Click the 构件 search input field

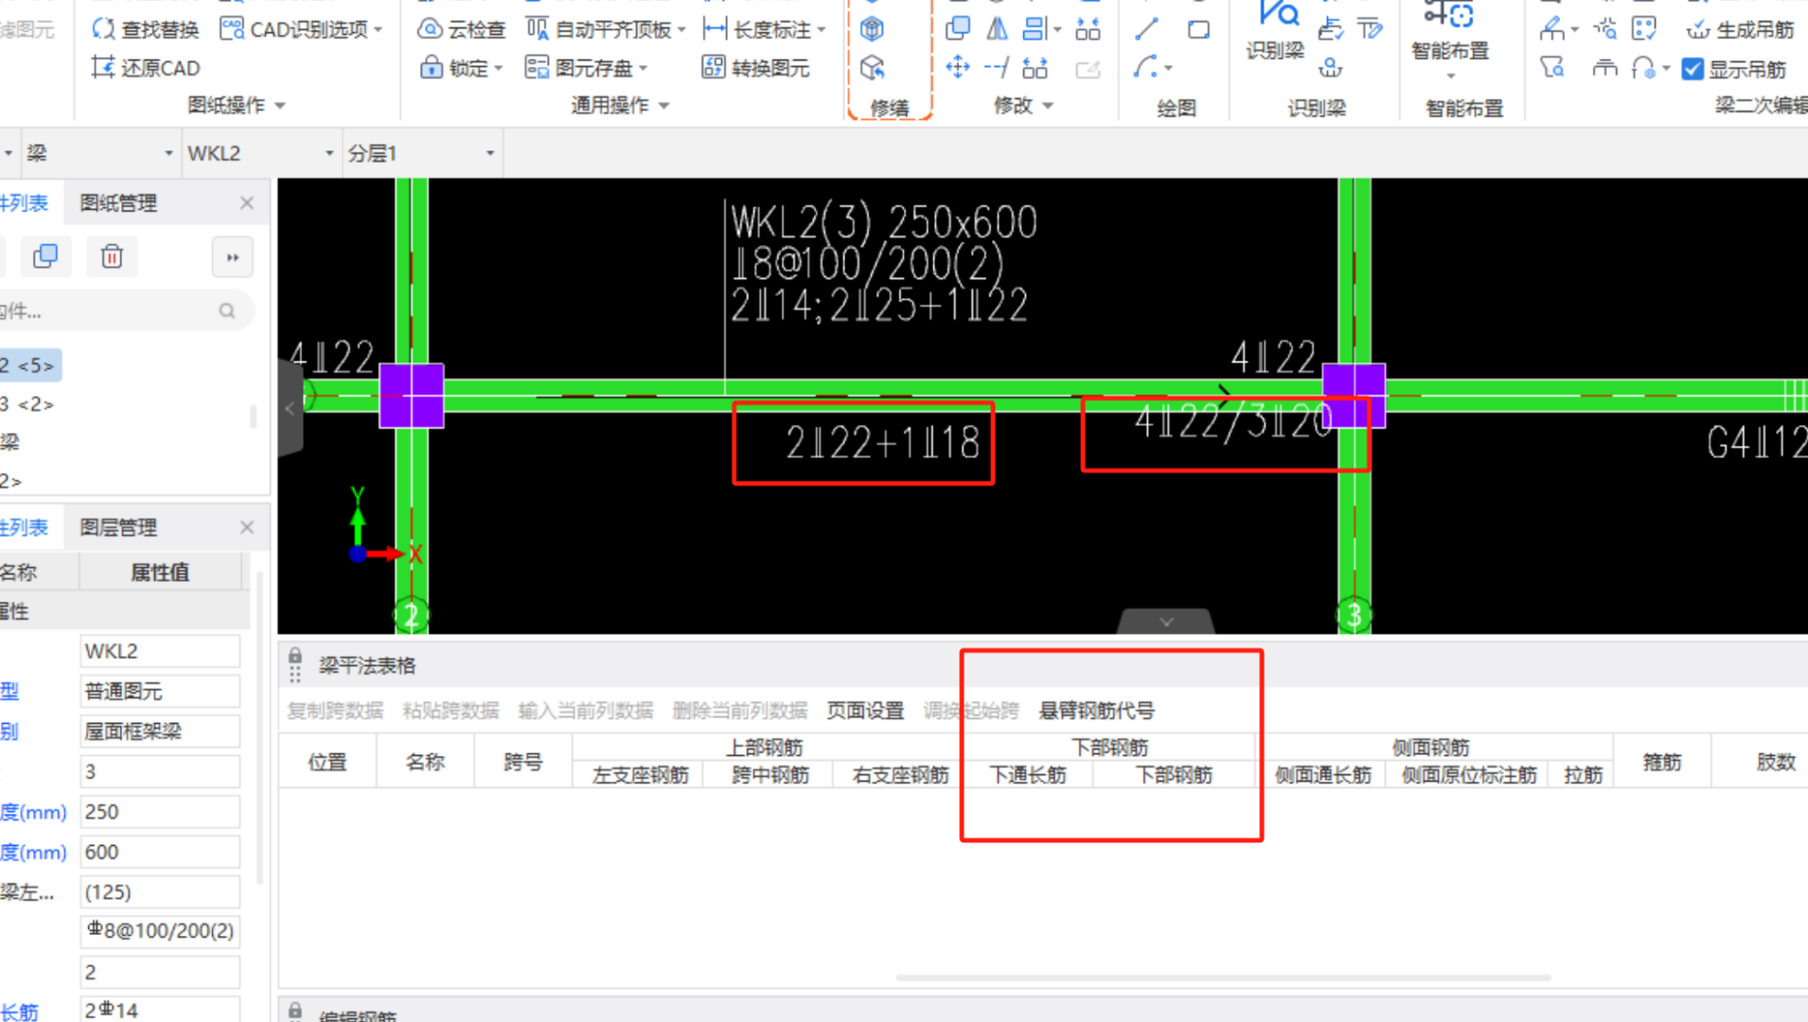pos(114,310)
